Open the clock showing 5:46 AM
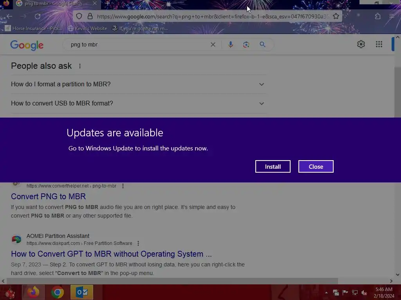This screenshot has width=401, height=300. click(384, 292)
